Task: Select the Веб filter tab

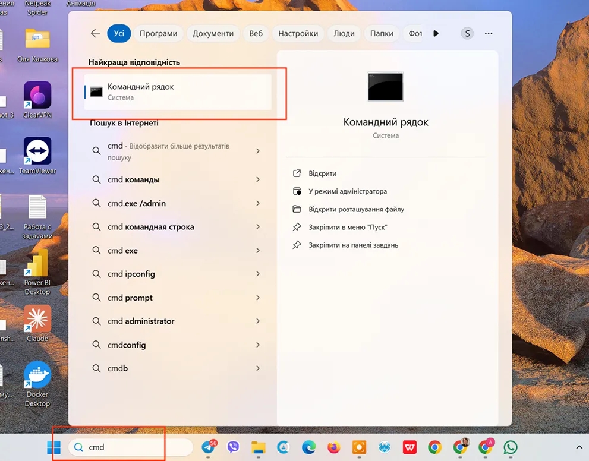Action: [256, 33]
